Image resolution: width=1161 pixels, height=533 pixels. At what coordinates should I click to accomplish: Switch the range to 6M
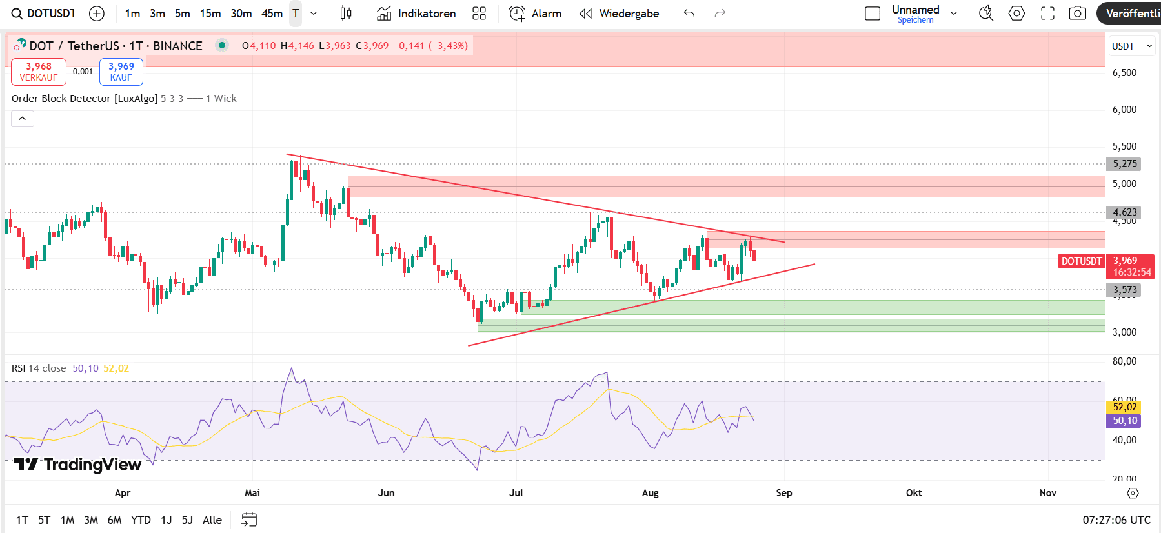click(x=114, y=520)
